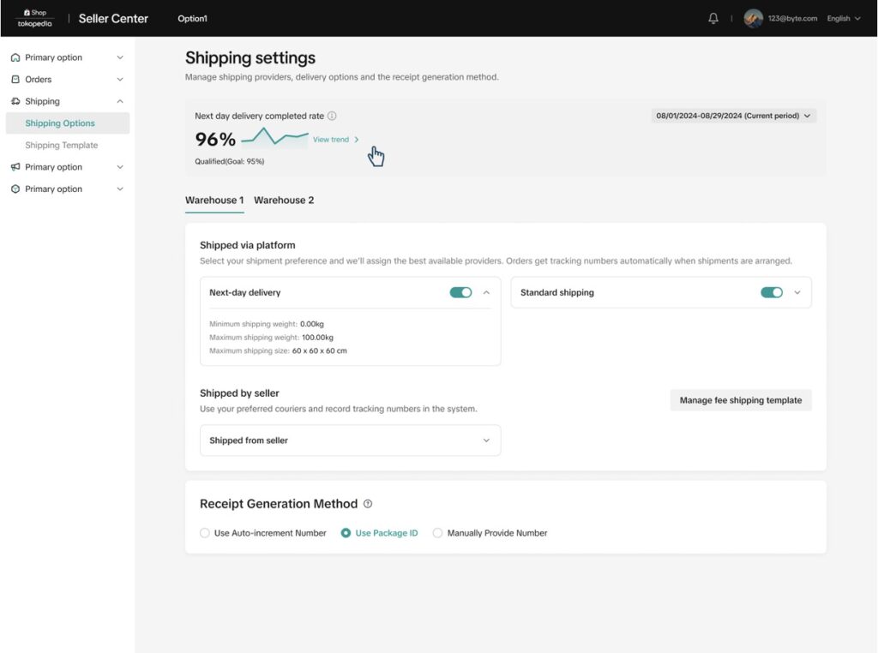Click the delivery rate trend sparkline
The height and width of the screenshot is (653, 878).
click(x=274, y=136)
